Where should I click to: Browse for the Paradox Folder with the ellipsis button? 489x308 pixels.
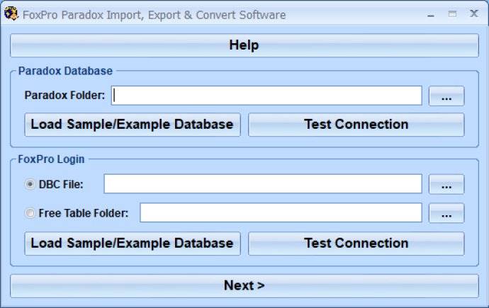pos(446,96)
